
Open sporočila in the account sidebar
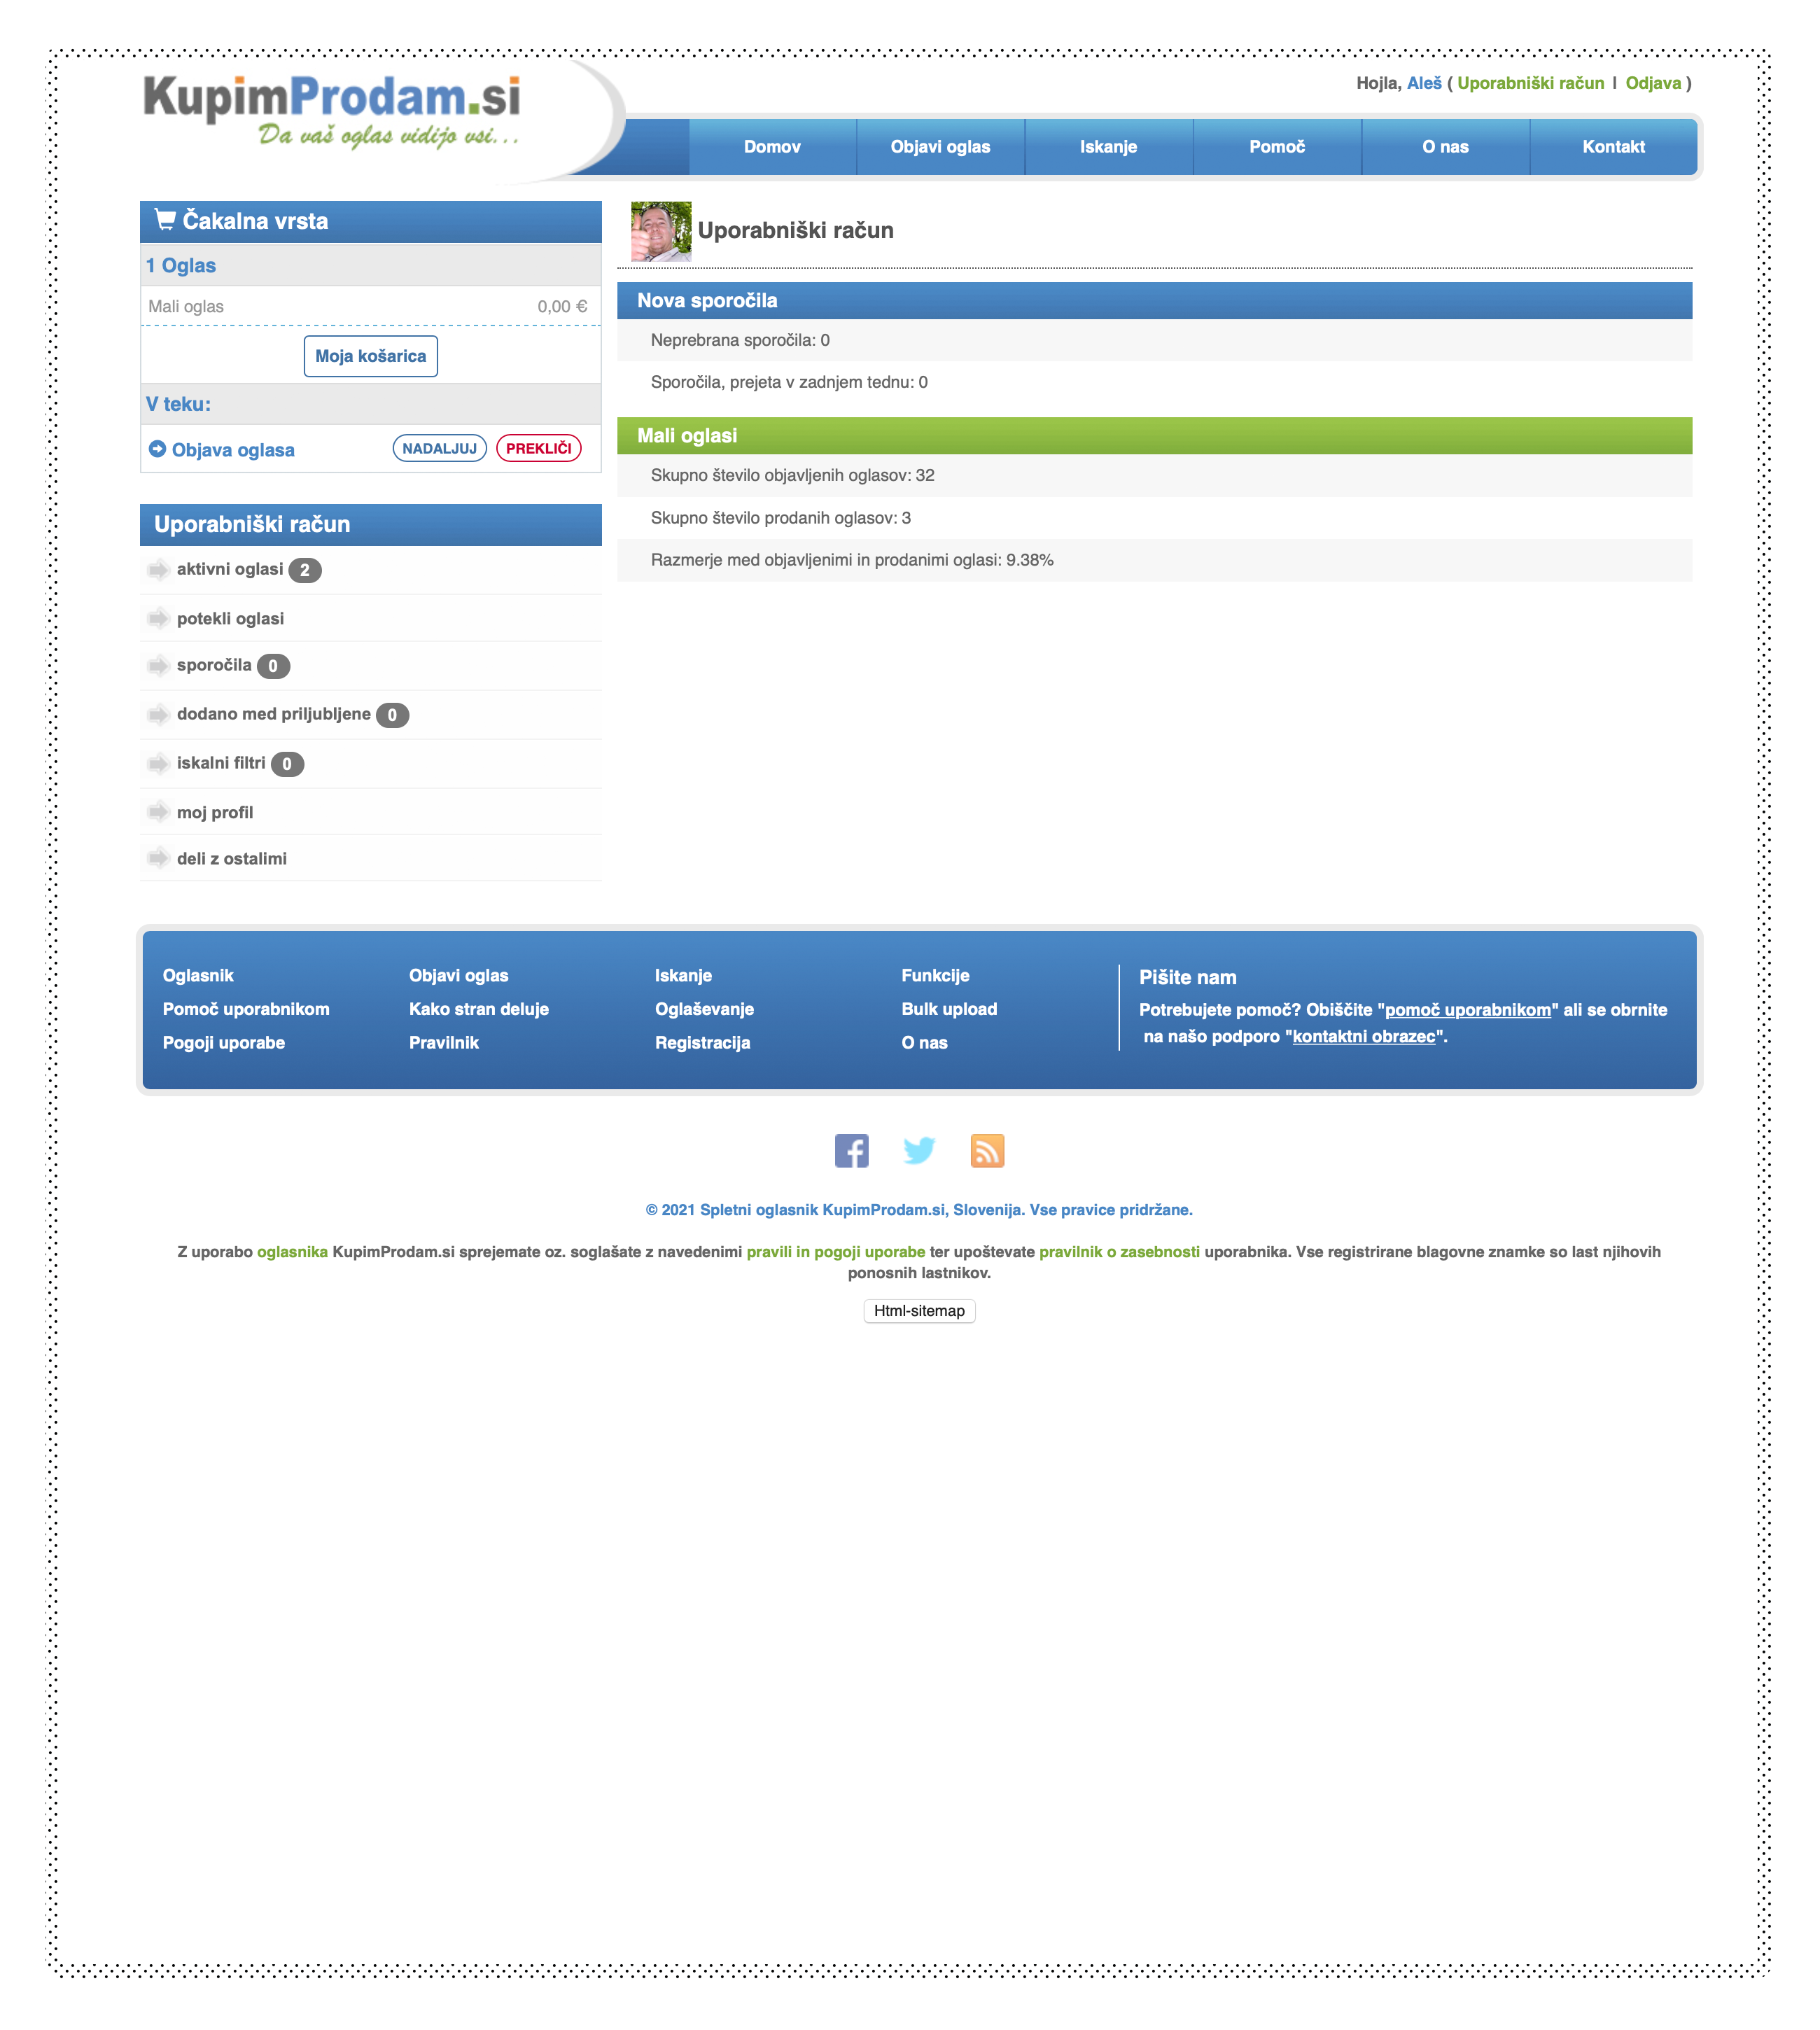point(214,665)
